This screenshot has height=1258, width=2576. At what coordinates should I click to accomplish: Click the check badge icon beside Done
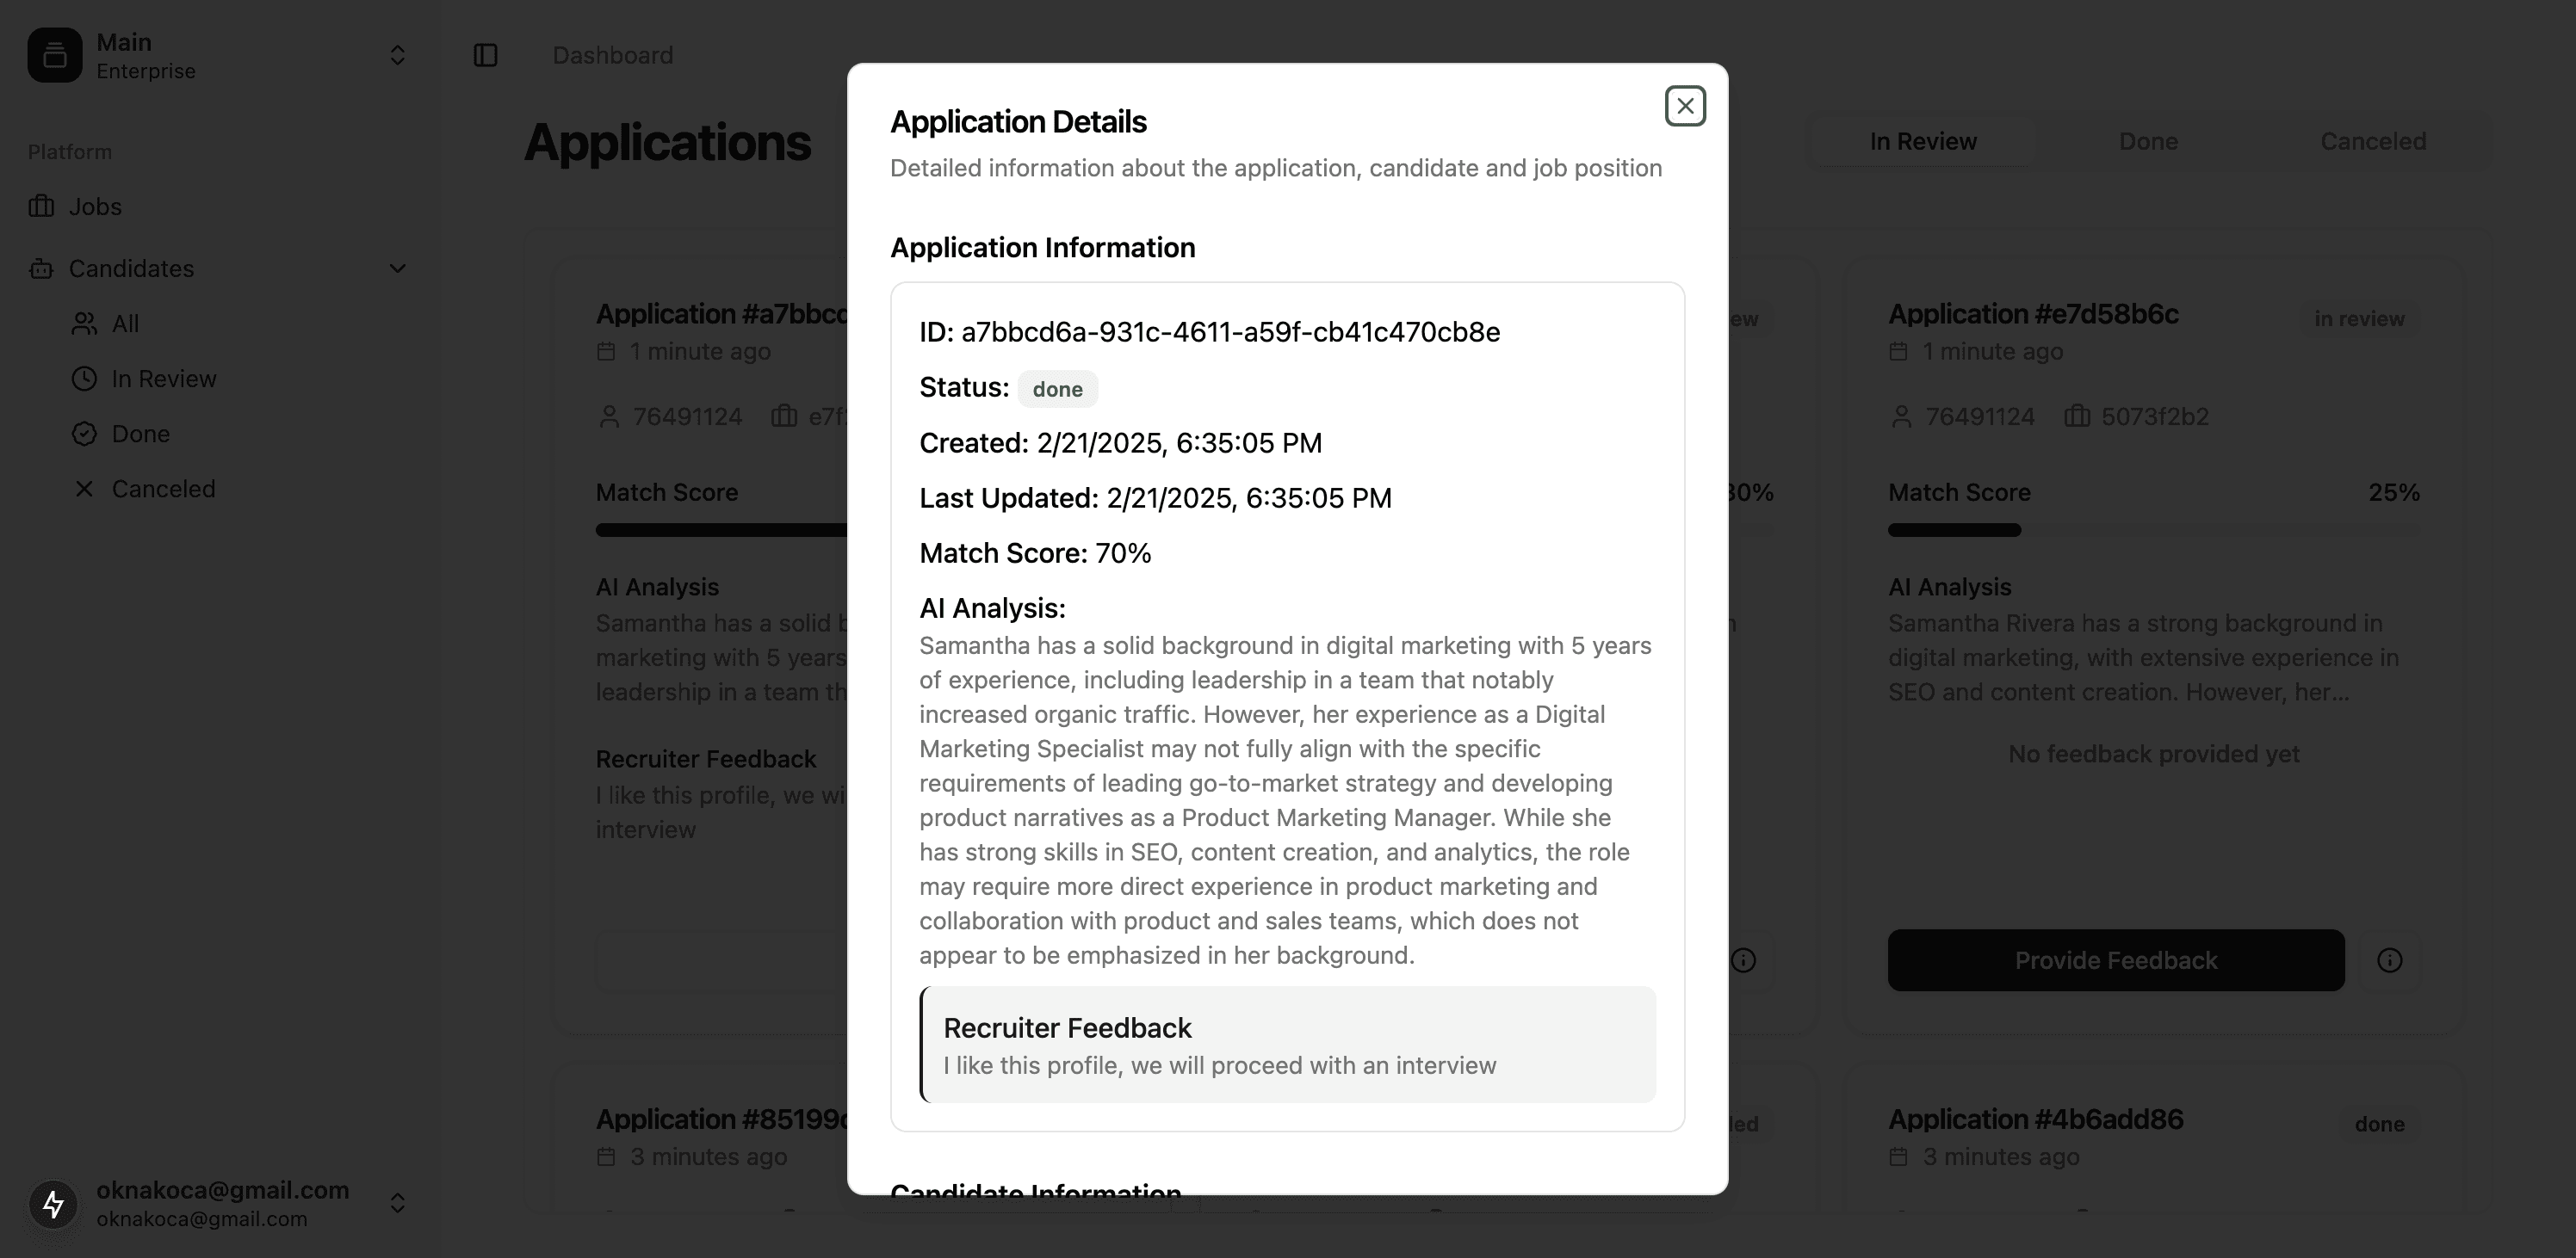(x=84, y=434)
